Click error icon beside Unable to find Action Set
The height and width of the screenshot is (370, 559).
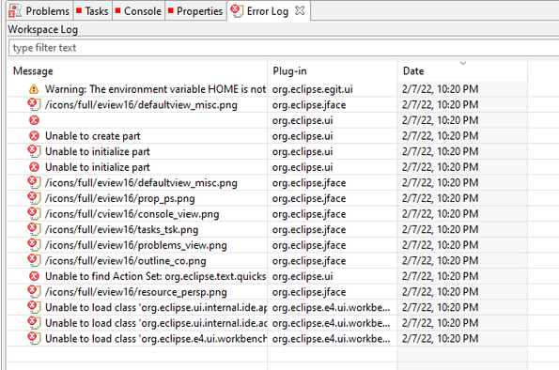34,276
